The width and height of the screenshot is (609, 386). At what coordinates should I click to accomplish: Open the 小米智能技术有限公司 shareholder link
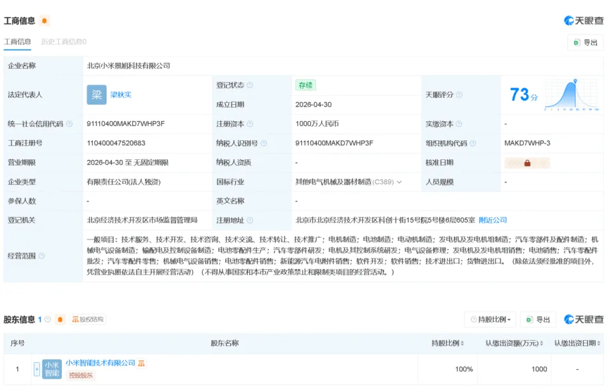coord(100,363)
